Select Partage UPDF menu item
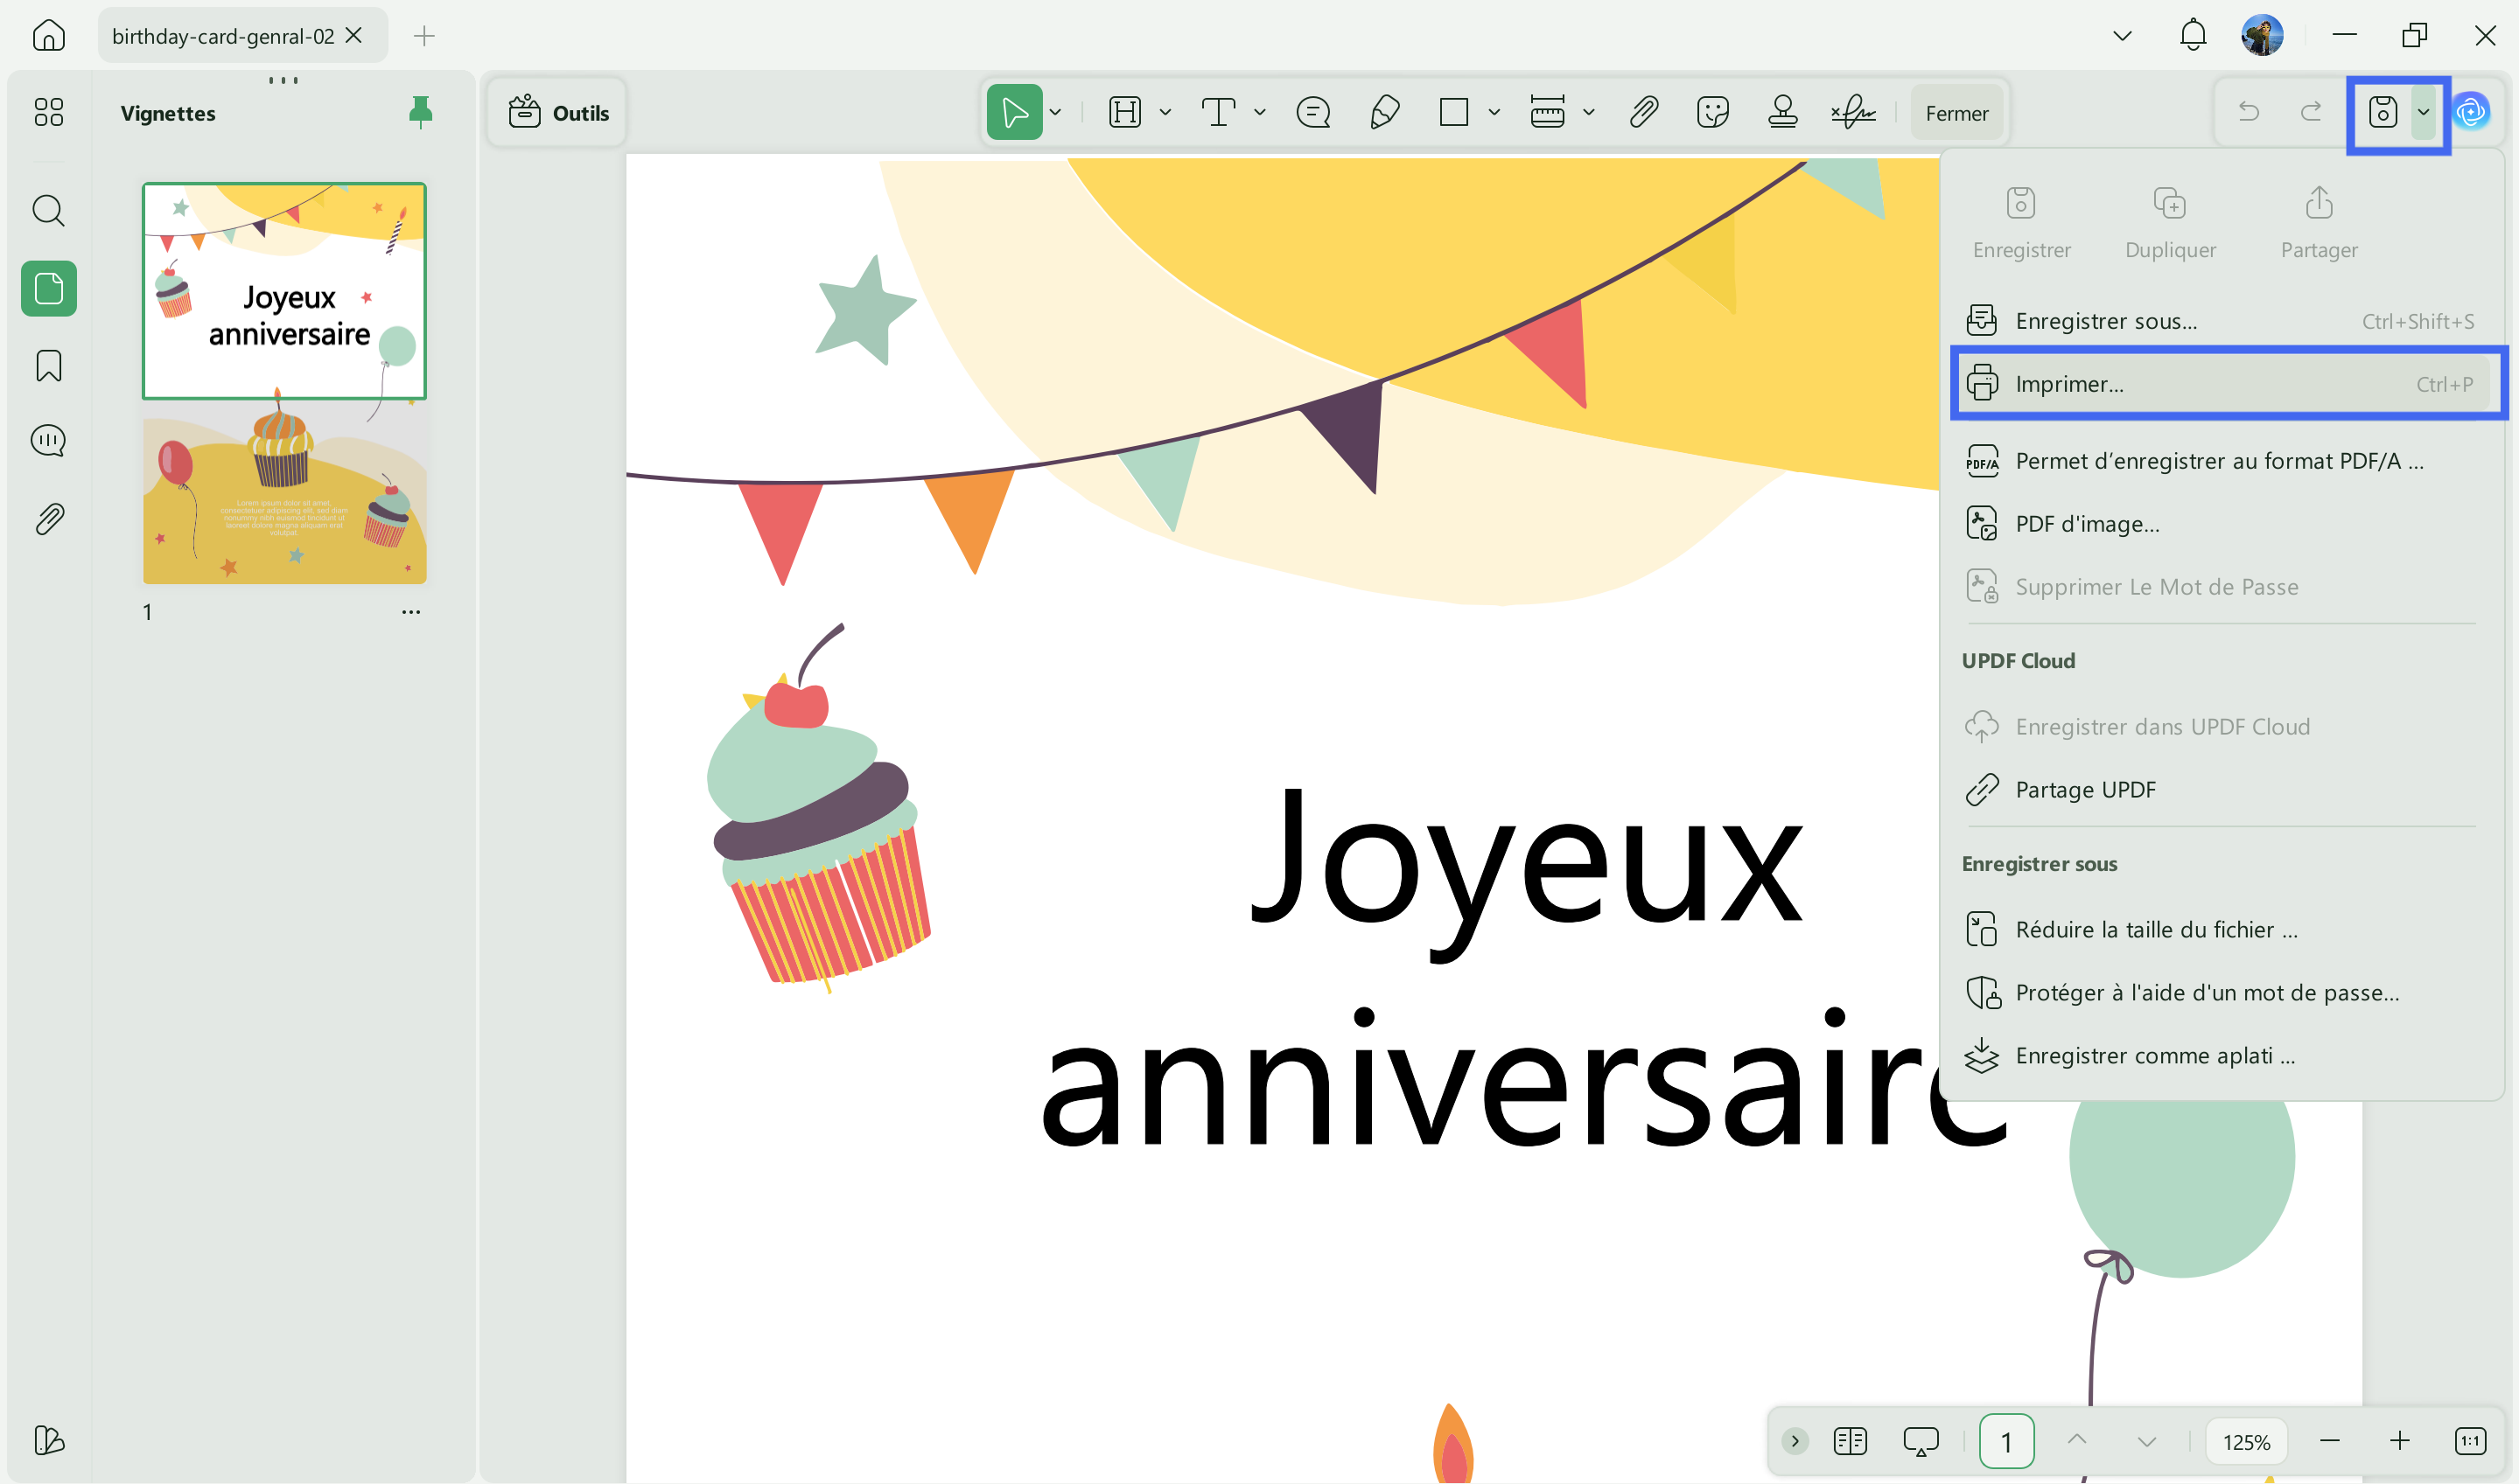Screen dimensions: 2519x1484 point(2221,790)
